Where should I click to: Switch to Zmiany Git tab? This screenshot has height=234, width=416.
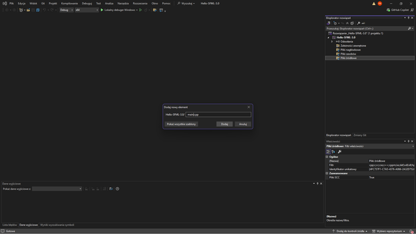pos(359,135)
